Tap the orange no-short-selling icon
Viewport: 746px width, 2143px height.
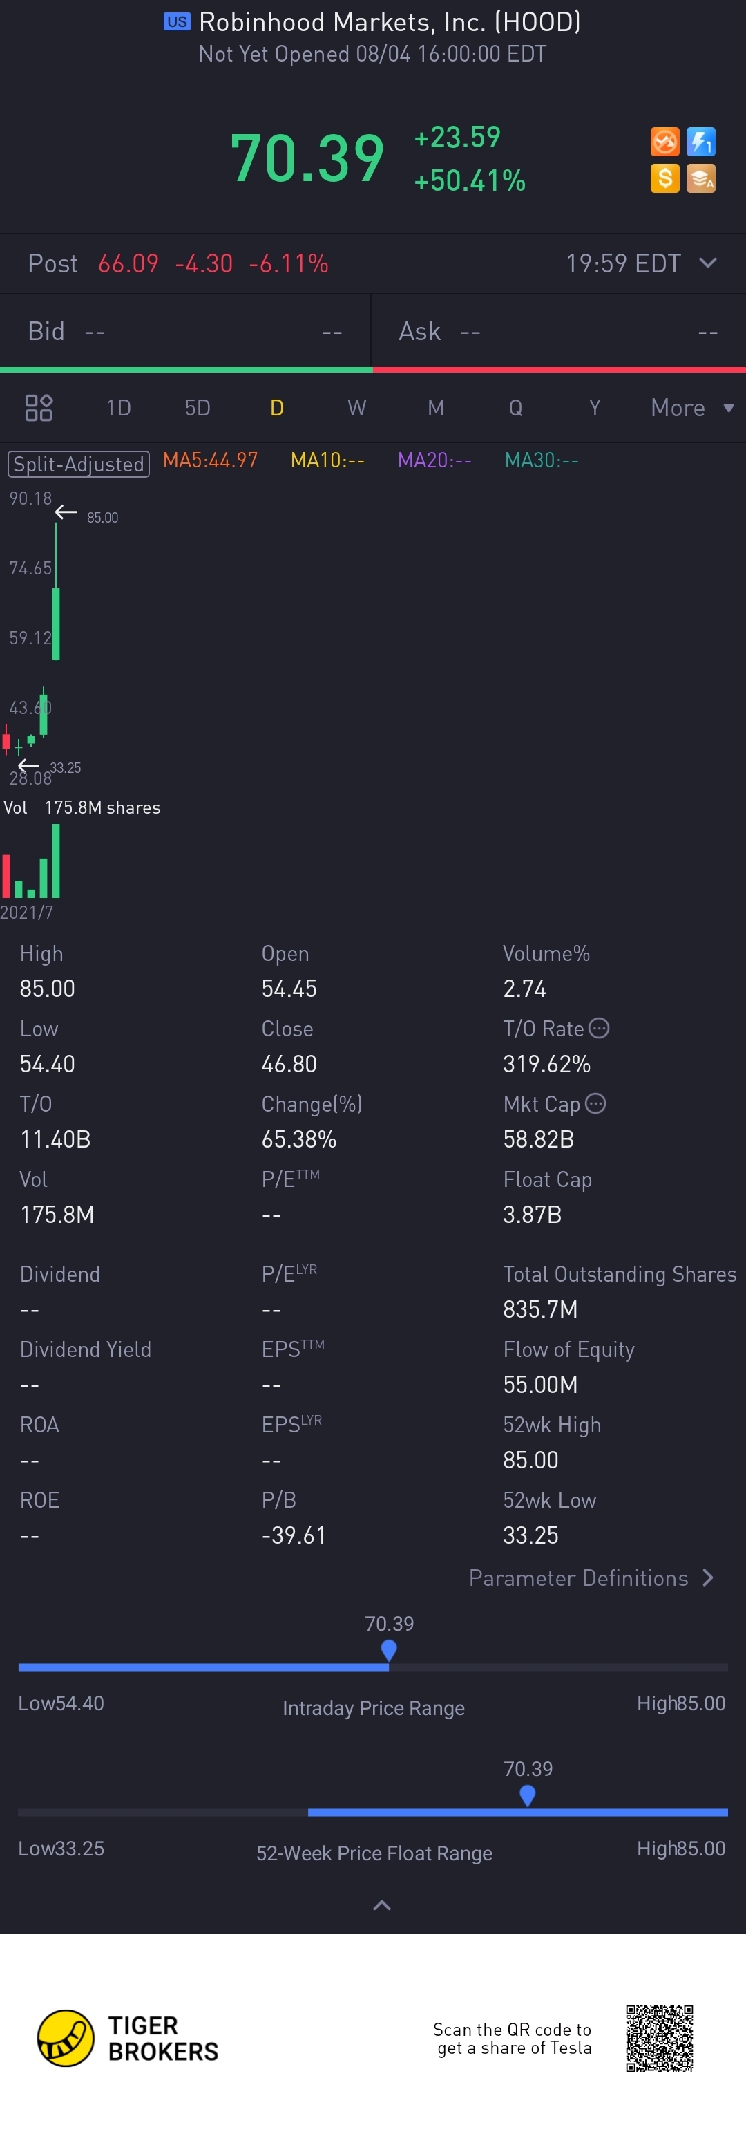pyautogui.click(x=664, y=142)
